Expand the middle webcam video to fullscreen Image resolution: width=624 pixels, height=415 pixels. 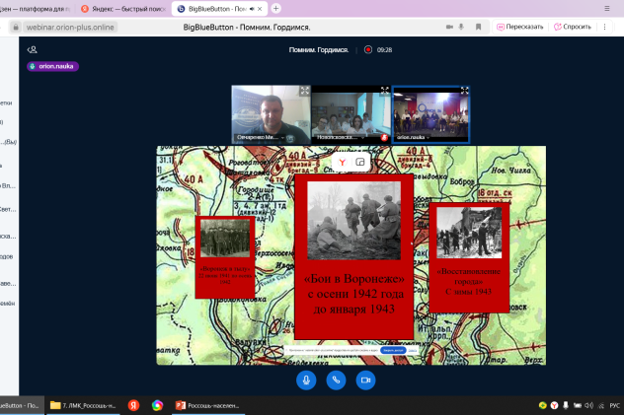pyautogui.click(x=385, y=92)
